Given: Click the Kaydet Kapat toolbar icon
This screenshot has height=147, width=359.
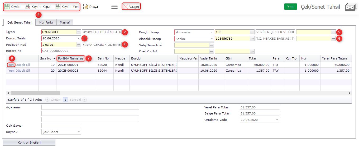Looking at the screenshot, I should pyautogui.click(x=28, y=7).
